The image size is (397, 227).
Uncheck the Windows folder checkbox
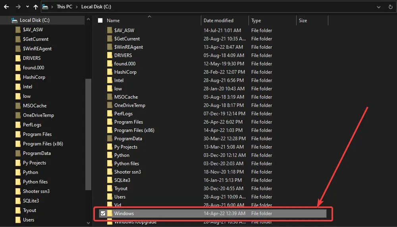coord(103,214)
